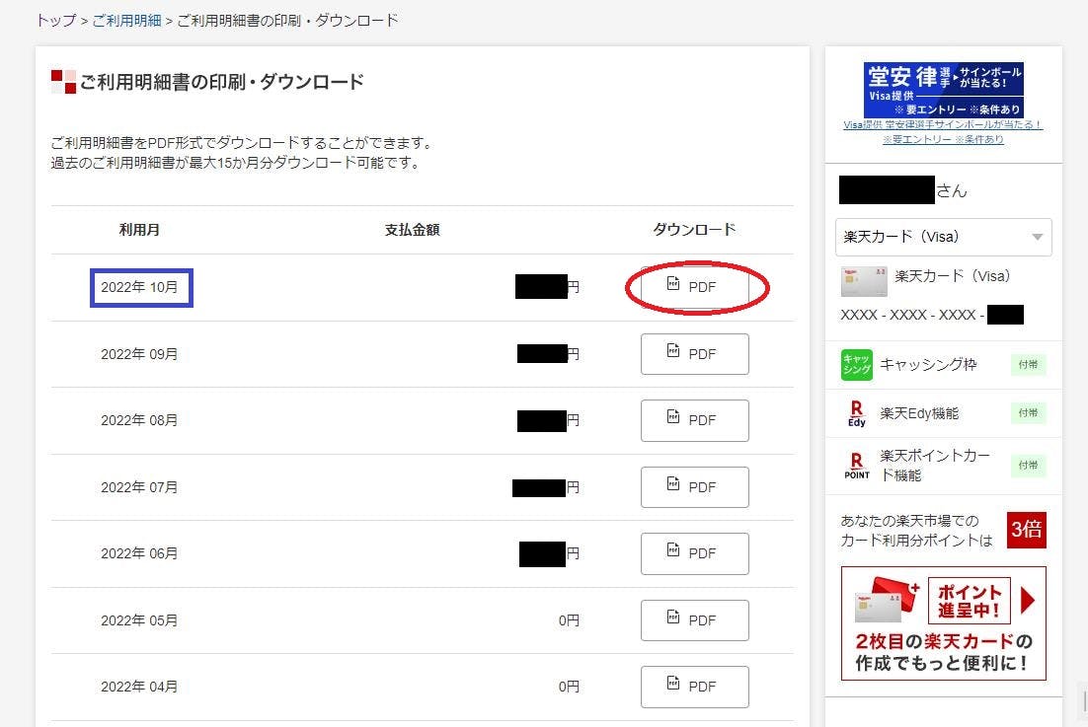Click the 堂安律 signed ball Visa banner
This screenshot has height=727, width=1088.
pyautogui.click(x=943, y=90)
